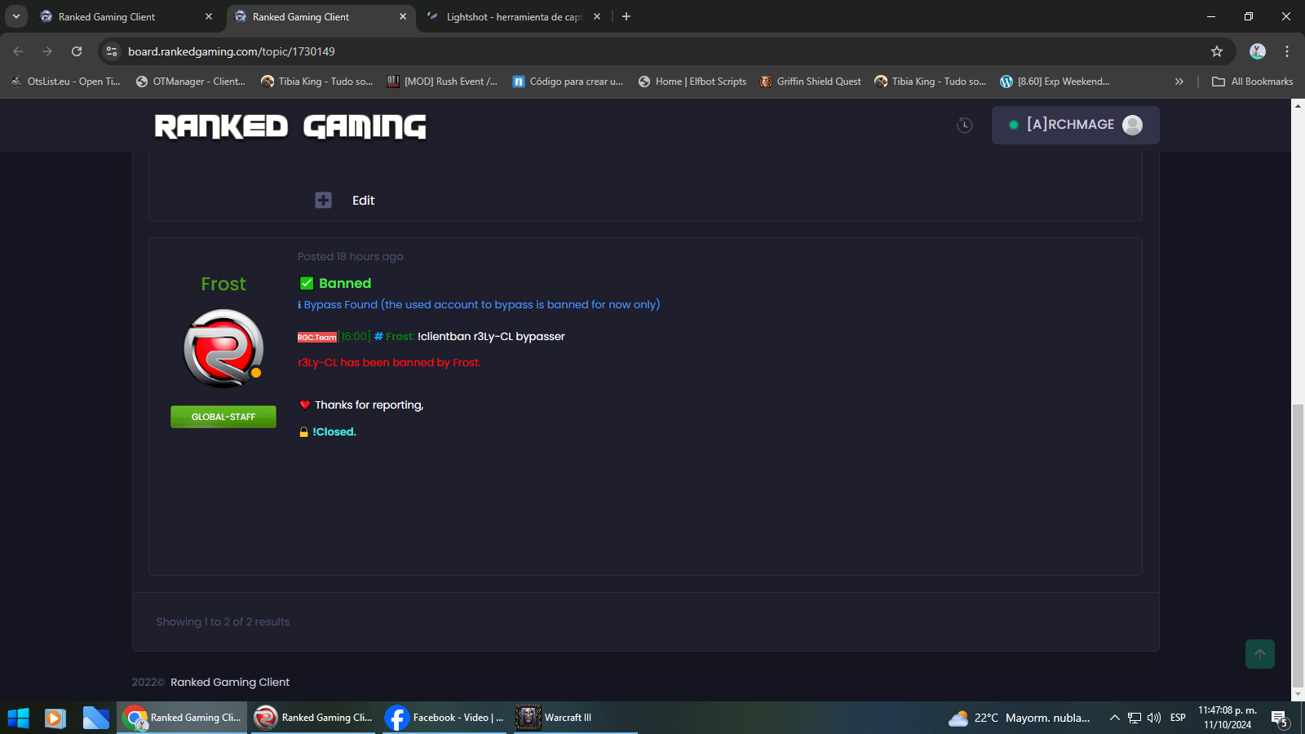The height and width of the screenshot is (734, 1305).
Task: Add a new browser tab
Action: coord(626,16)
